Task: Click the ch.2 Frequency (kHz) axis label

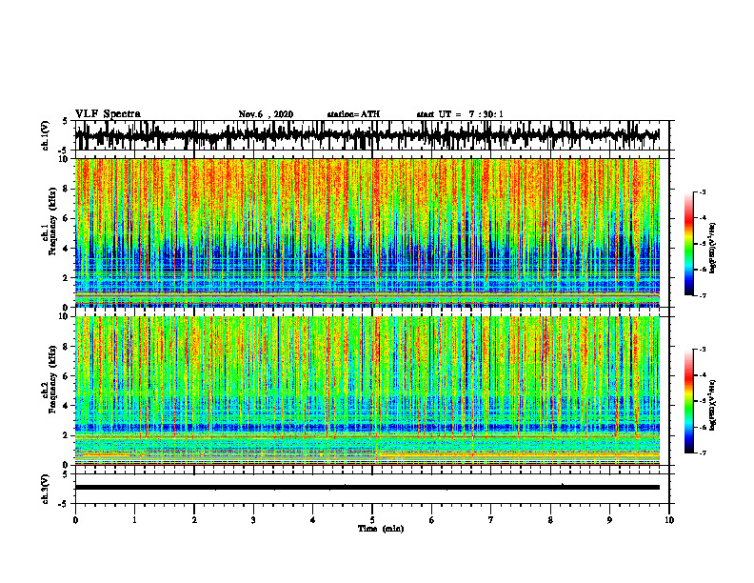Action: 52,379
